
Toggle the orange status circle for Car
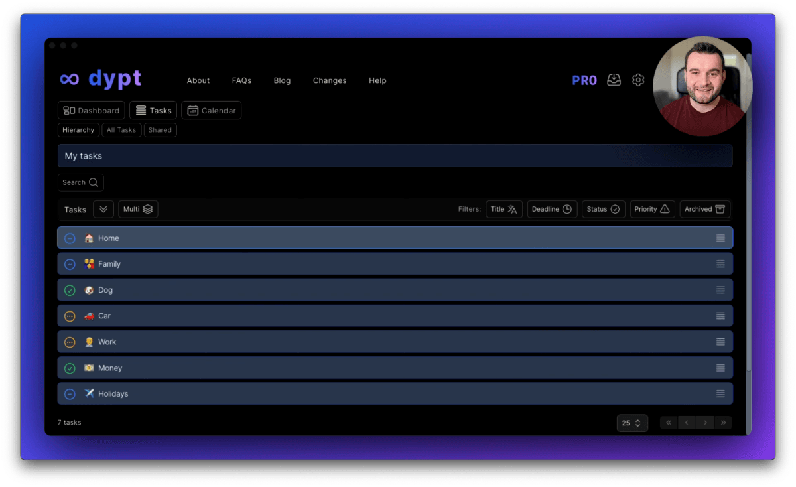[70, 316]
